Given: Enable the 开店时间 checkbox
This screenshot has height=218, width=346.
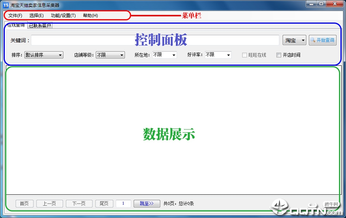Looking at the screenshot, I should click(279, 55).
